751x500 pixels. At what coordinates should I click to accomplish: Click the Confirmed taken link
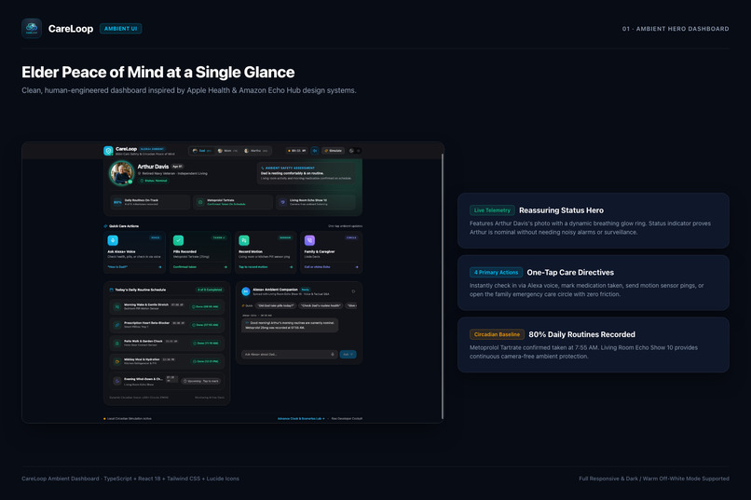point(184,267)
